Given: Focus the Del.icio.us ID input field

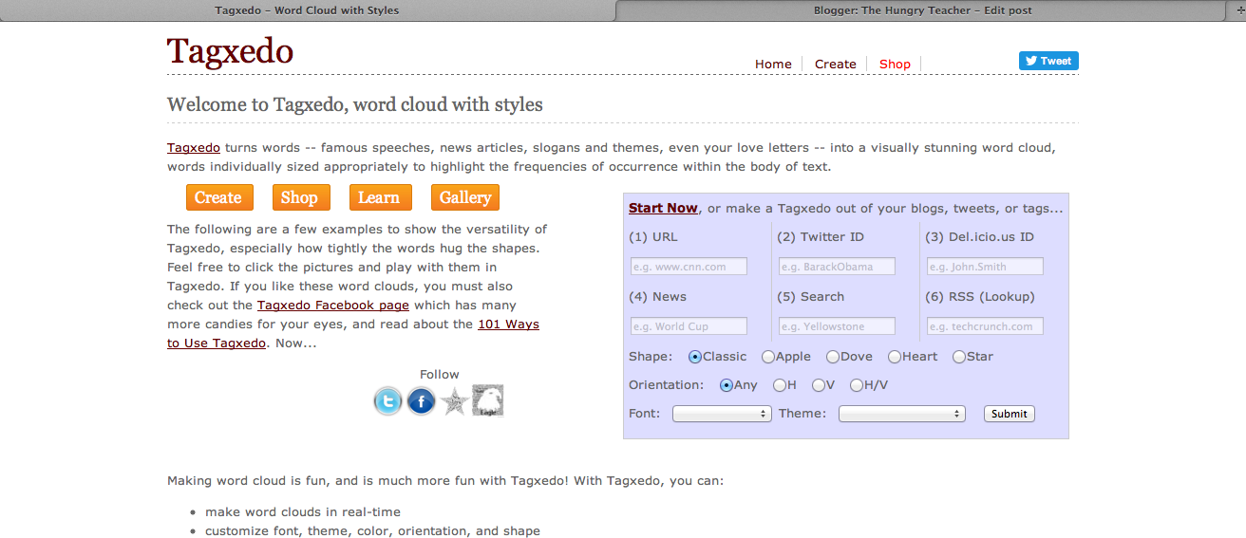Looking at the screenshot, I should click(985, 267).
